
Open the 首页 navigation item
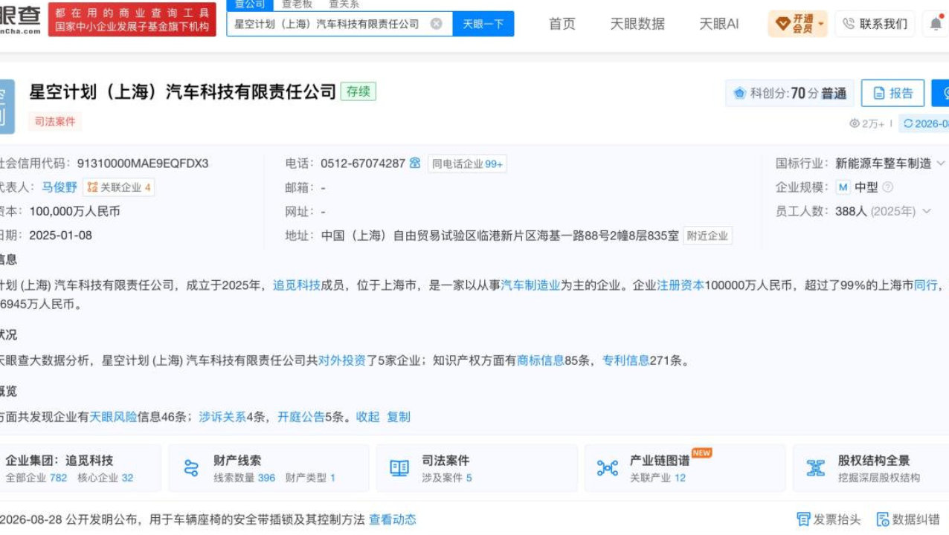click(x=562, y=24)
